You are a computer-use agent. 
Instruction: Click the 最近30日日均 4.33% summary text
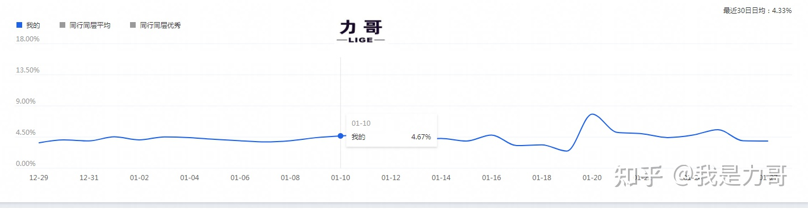pyautogui.click(x=757, y=10)
